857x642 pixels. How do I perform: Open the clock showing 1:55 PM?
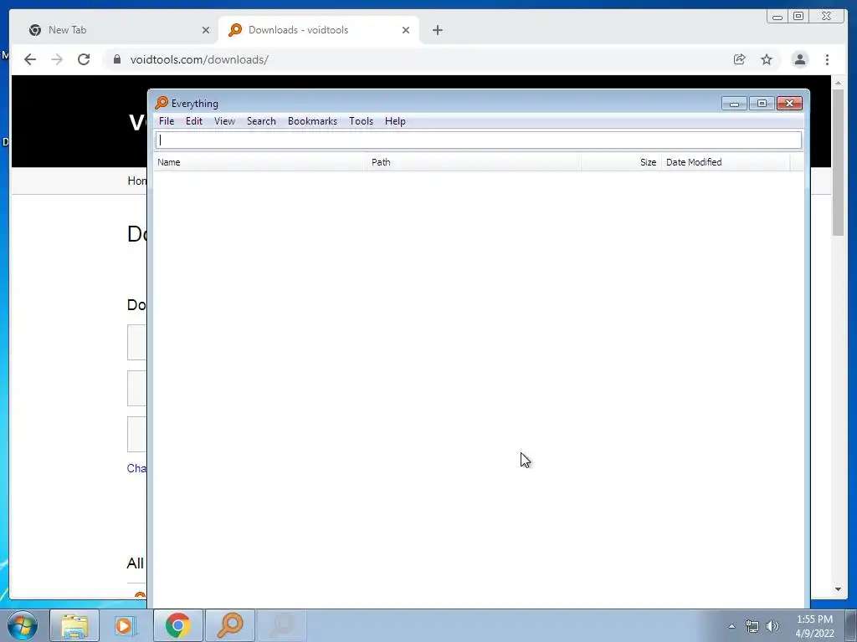pyautogui.click(x=814, y=626)
